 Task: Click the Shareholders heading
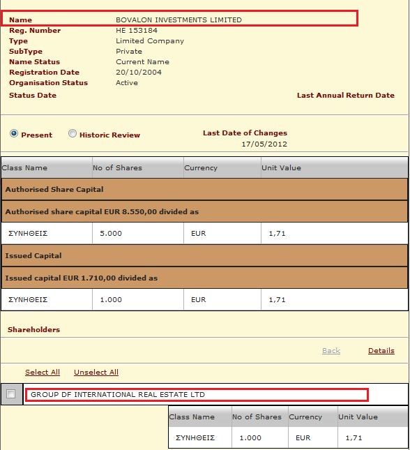point(34,329)
